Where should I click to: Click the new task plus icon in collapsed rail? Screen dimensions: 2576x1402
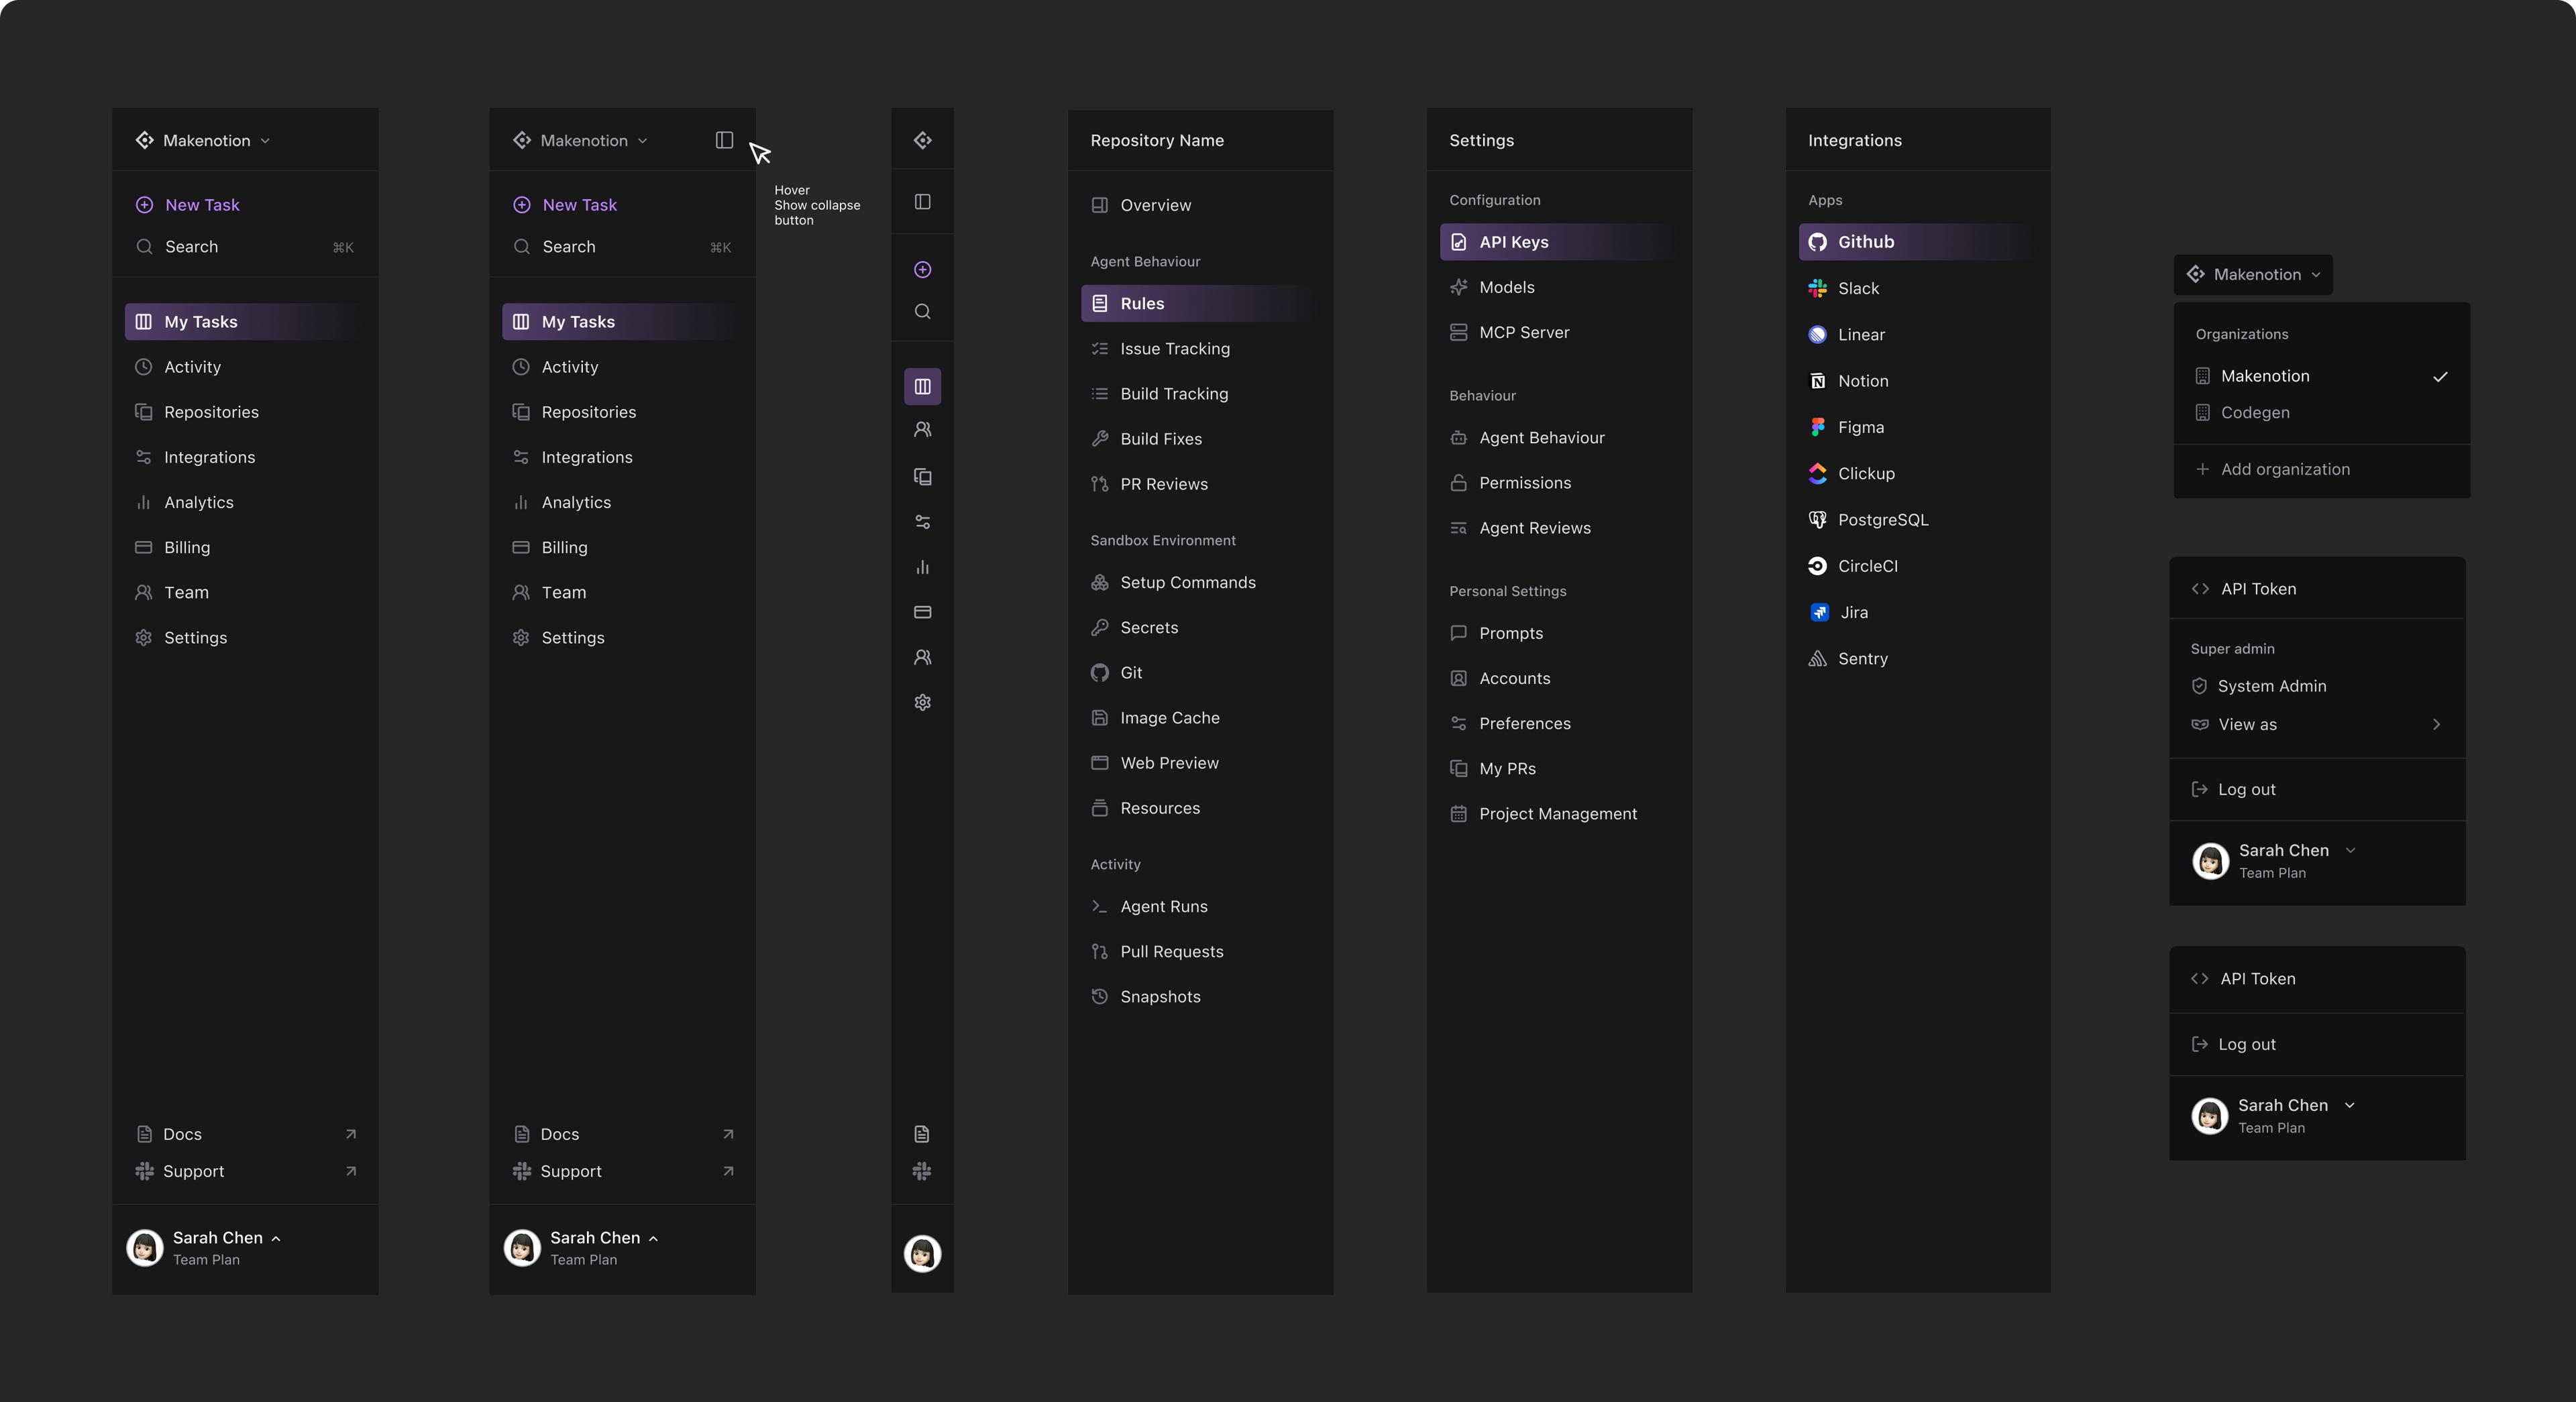(922, 270)
